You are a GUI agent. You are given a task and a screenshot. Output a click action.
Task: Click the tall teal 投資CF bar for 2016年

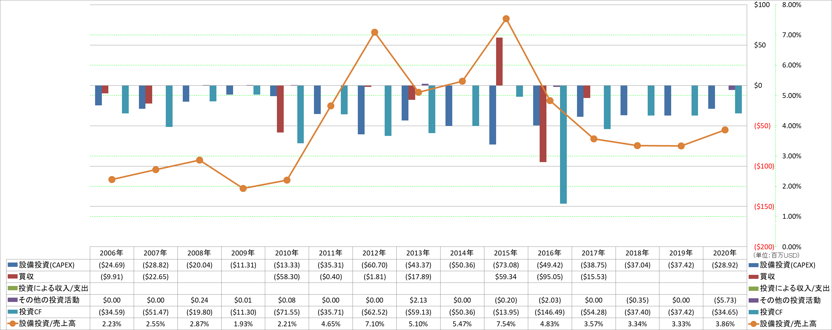pyautogui.click(x=563, y=145)
